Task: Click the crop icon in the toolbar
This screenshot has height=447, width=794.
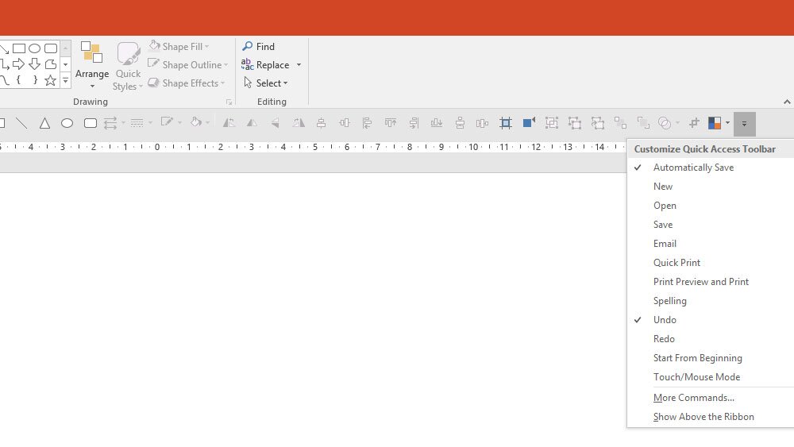Action: point(506,123)
